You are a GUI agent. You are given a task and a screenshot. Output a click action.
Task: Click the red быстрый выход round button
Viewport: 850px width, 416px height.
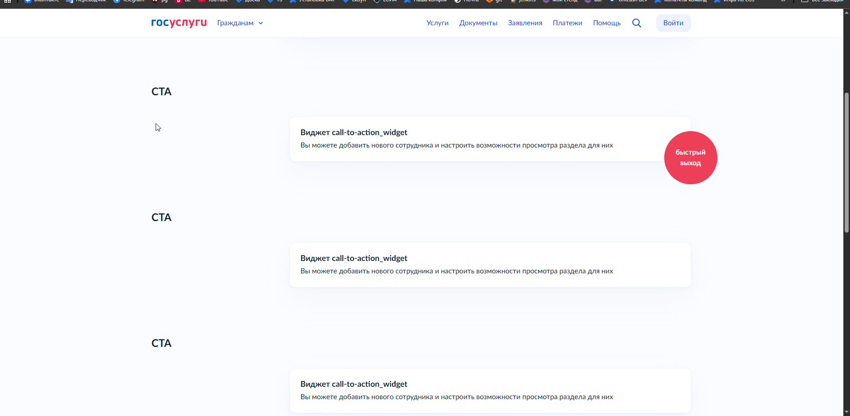(x=690, y=158)
